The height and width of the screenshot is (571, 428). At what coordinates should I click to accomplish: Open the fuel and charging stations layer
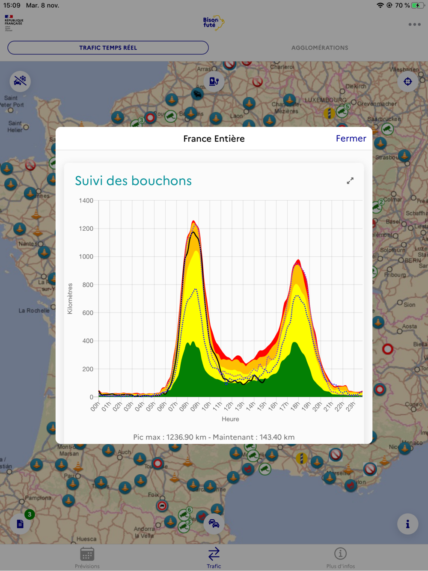coord(214,81)
